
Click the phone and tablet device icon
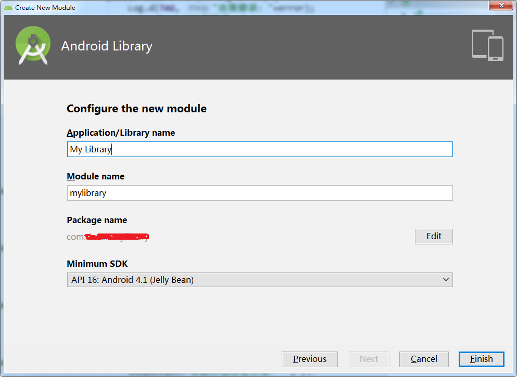[488, 45]
